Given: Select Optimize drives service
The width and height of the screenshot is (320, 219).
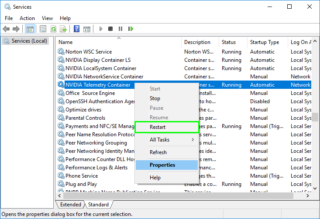Looking at the screenshot, I should 83,110.
